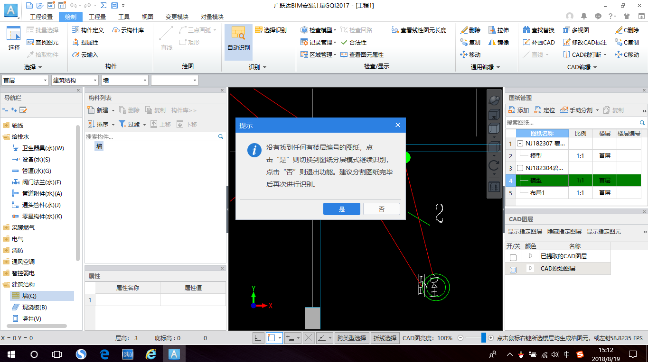Image resolution: width=648 pixels, height=362 pixels.
Task: Open 构件定义 component definition
Action: pyautogui.click(x=88, y=30)
